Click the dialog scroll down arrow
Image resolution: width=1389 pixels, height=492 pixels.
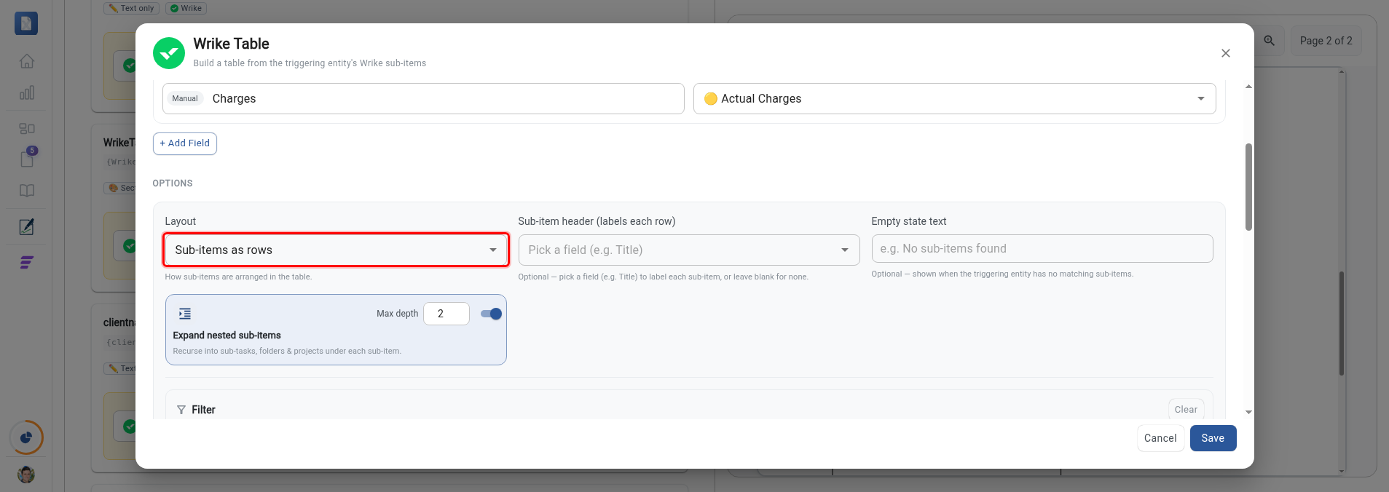click(x=1248, y=412)
